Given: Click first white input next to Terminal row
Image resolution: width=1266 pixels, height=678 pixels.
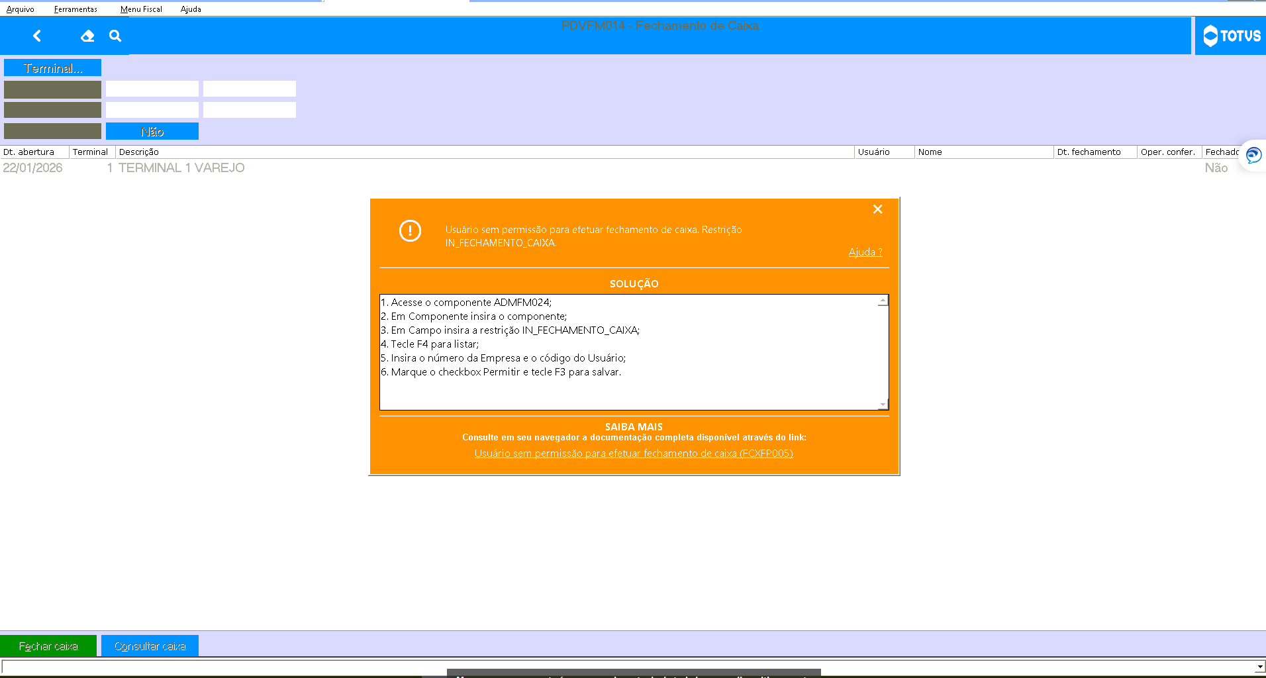Looking at the screenshot, I should point(152,89).
